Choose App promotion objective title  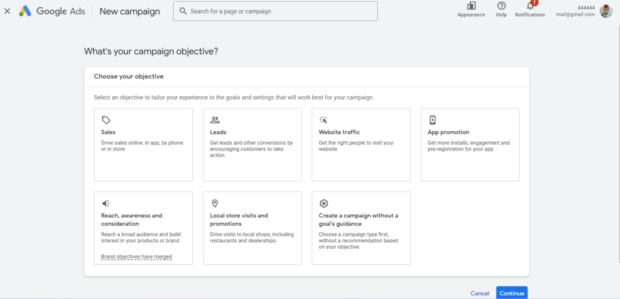tap(449, 132)
